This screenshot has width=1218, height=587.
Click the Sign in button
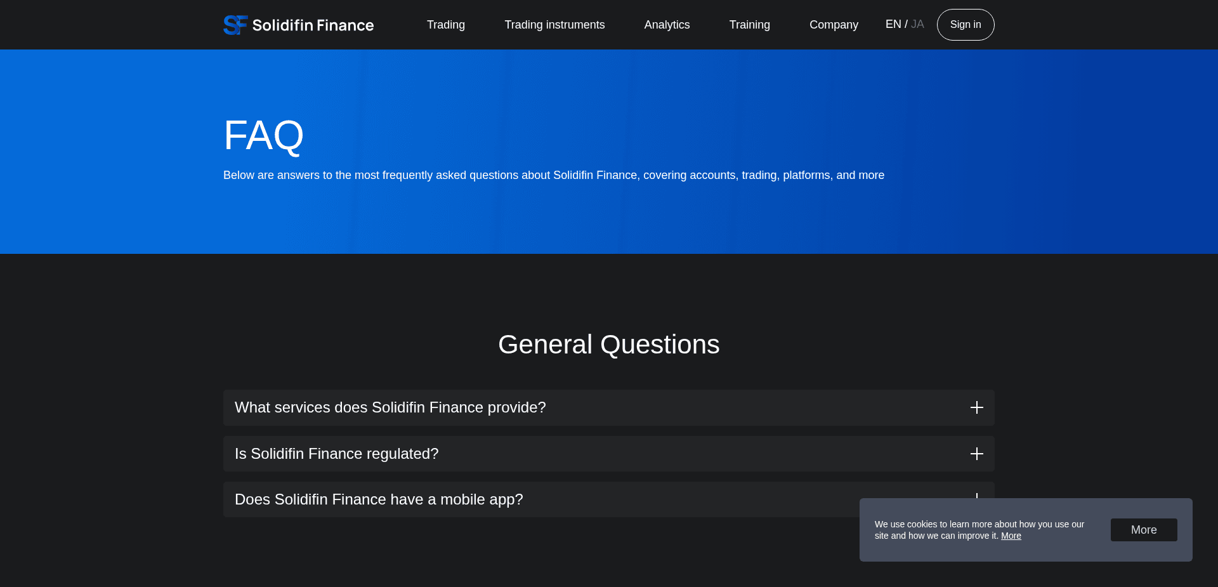point(965,25)
